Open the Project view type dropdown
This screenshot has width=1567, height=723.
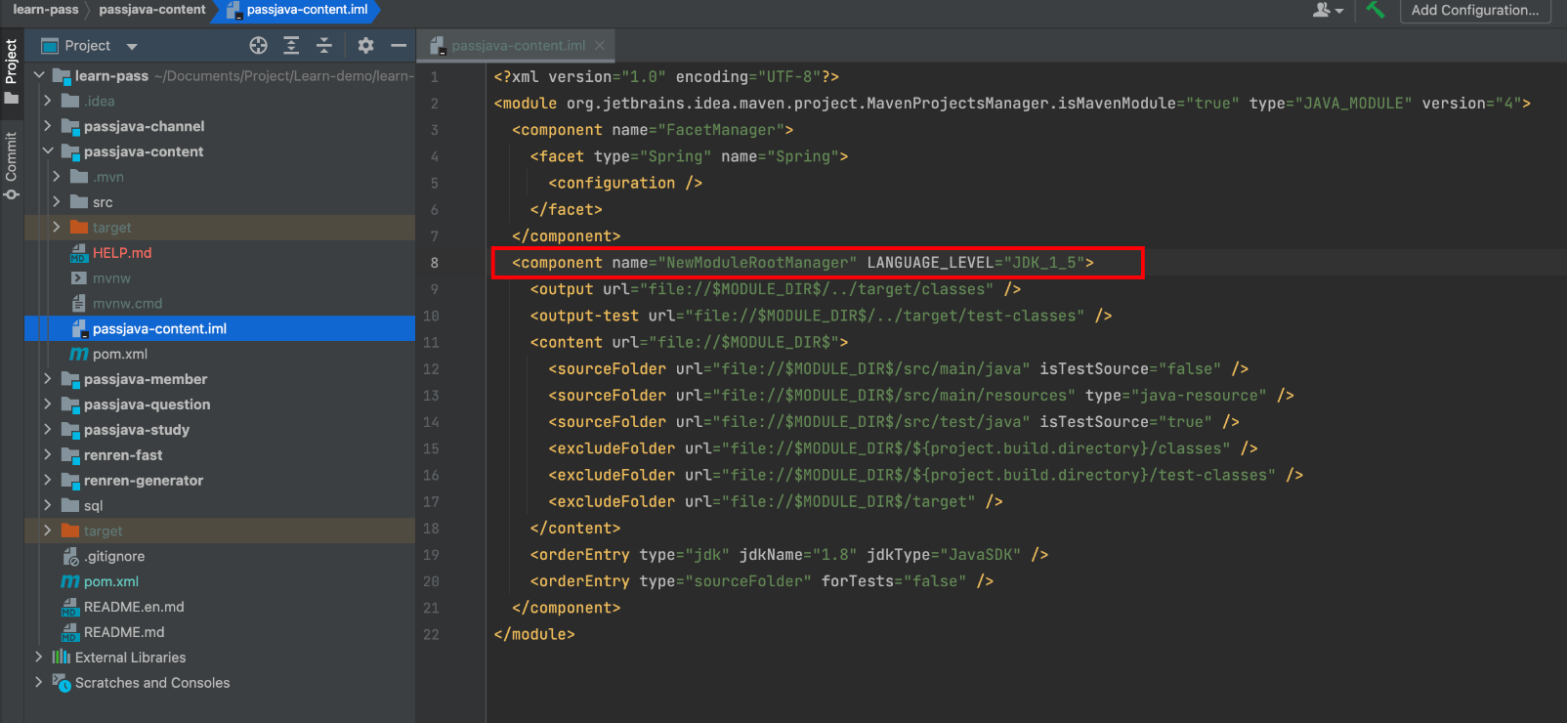tap(132, 46)
